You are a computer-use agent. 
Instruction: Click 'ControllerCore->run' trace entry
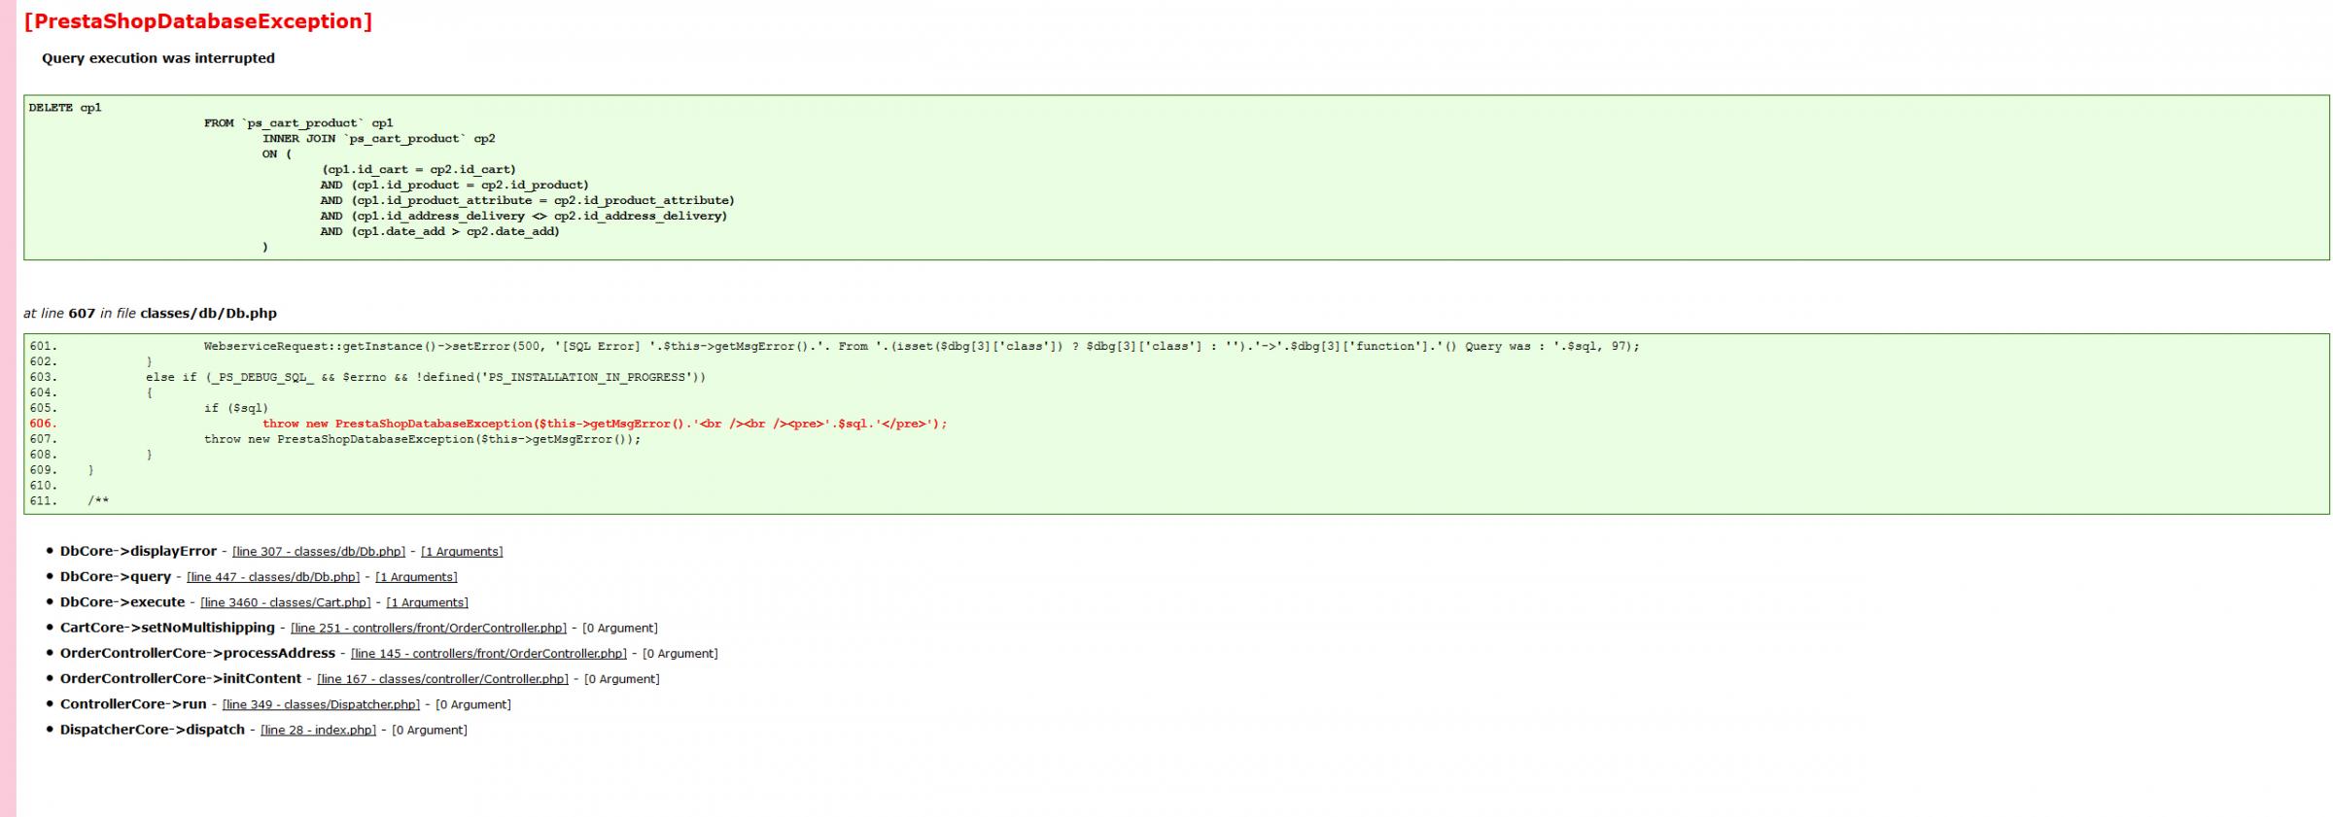tap(133, 703)
